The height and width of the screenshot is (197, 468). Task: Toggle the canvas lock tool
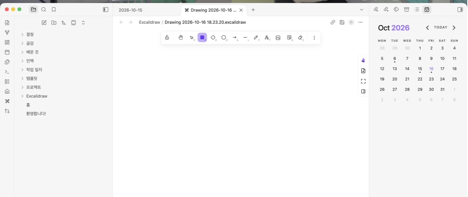tap(167, 38)
